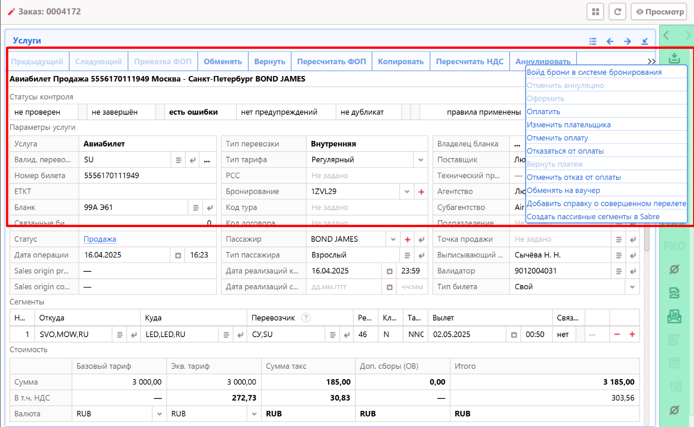The width and height of the screenshot is (694, 427).
Task: Remove segment with red minus icon
Action: tap(617, 334)
